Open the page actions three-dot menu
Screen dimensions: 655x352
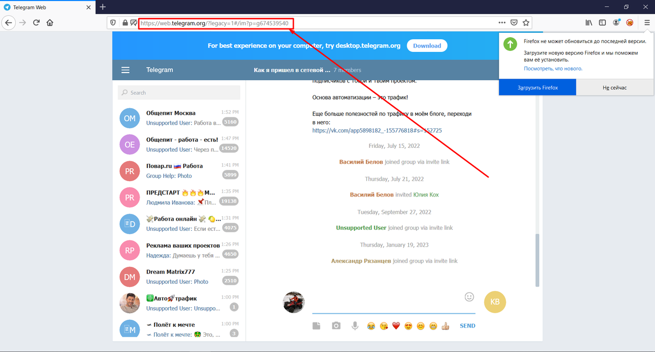coord(502,23)
